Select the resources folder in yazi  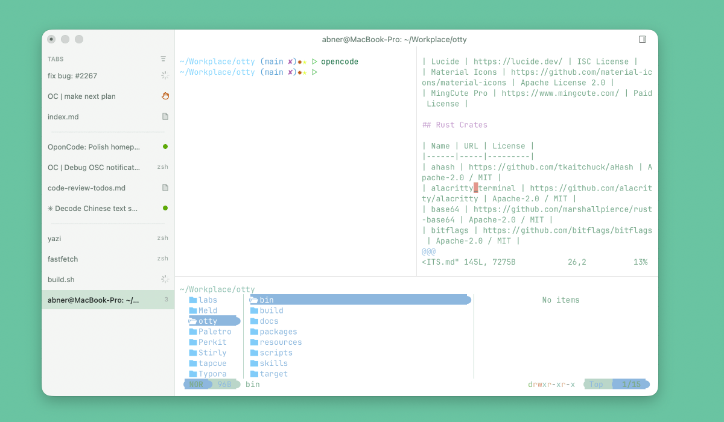[281, 342]
